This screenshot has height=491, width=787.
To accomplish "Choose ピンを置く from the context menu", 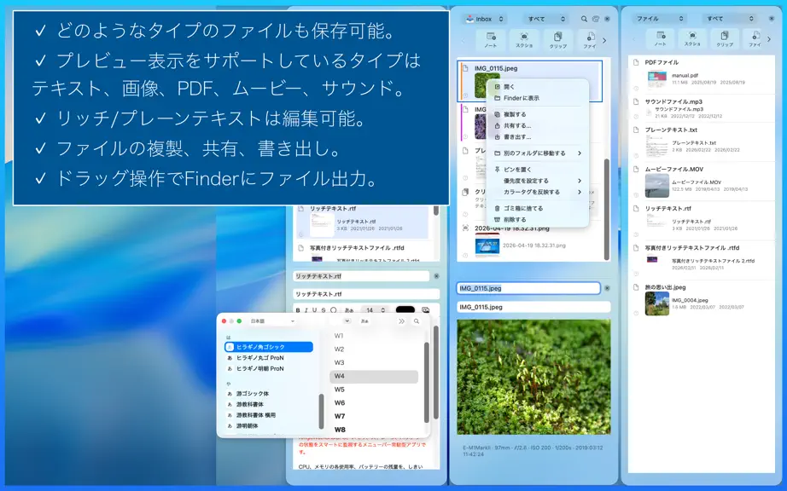I will [x=538, y=170].
